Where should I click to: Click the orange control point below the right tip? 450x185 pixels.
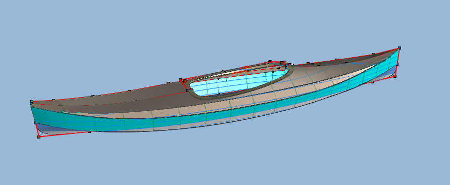tap(395, 76)
